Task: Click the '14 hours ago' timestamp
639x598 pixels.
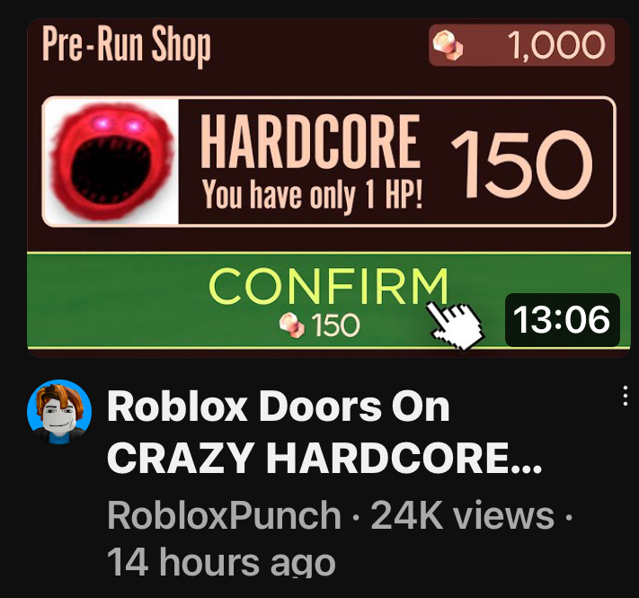Action: (221, 562)
